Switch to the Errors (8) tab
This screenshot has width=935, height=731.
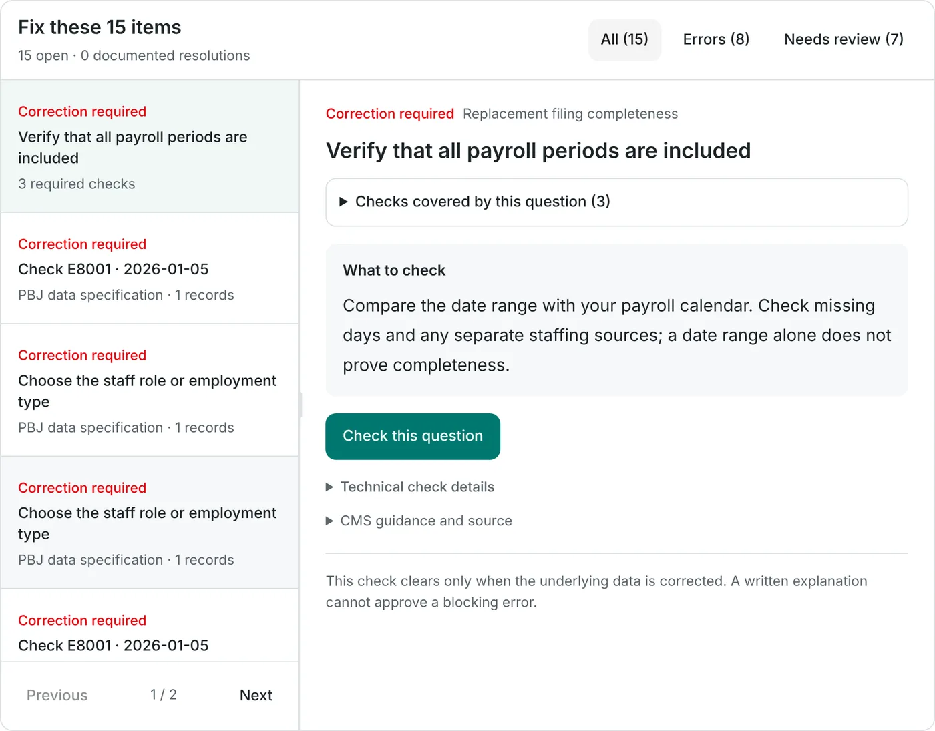[716, 39]
